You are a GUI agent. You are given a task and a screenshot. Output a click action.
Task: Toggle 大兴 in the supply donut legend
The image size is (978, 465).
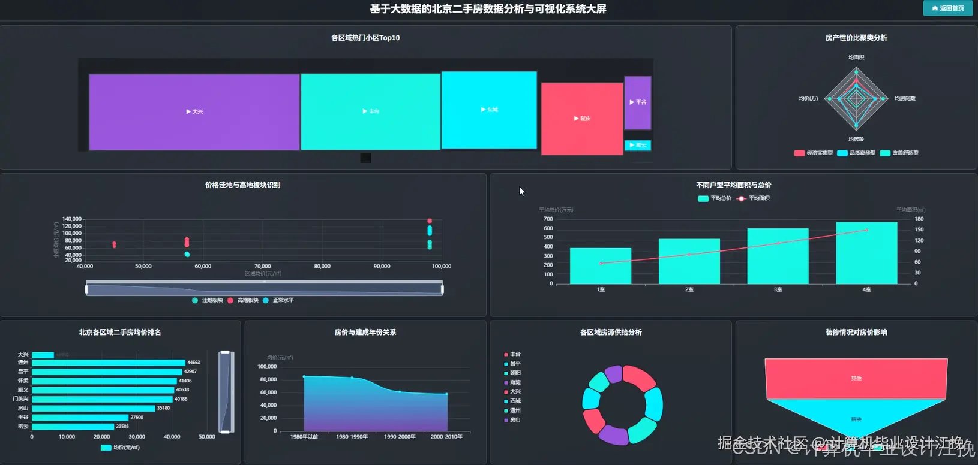(x=512, y=392)
